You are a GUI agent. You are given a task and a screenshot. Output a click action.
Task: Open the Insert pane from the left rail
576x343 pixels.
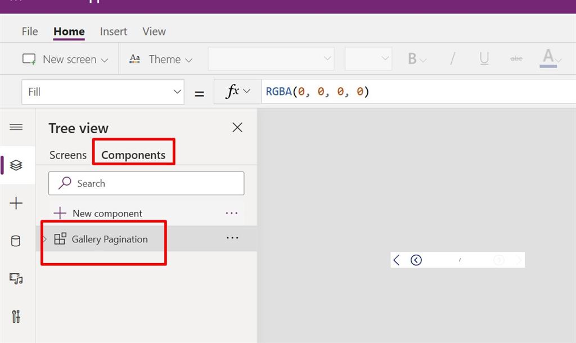17,204
